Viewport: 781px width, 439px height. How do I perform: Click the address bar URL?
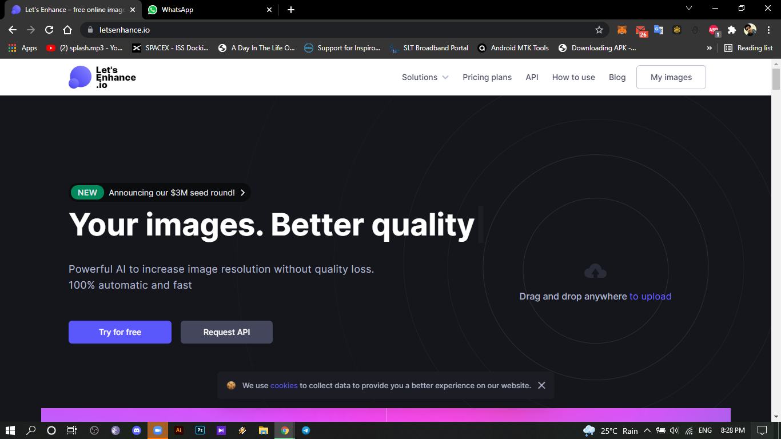coord(125,30)
